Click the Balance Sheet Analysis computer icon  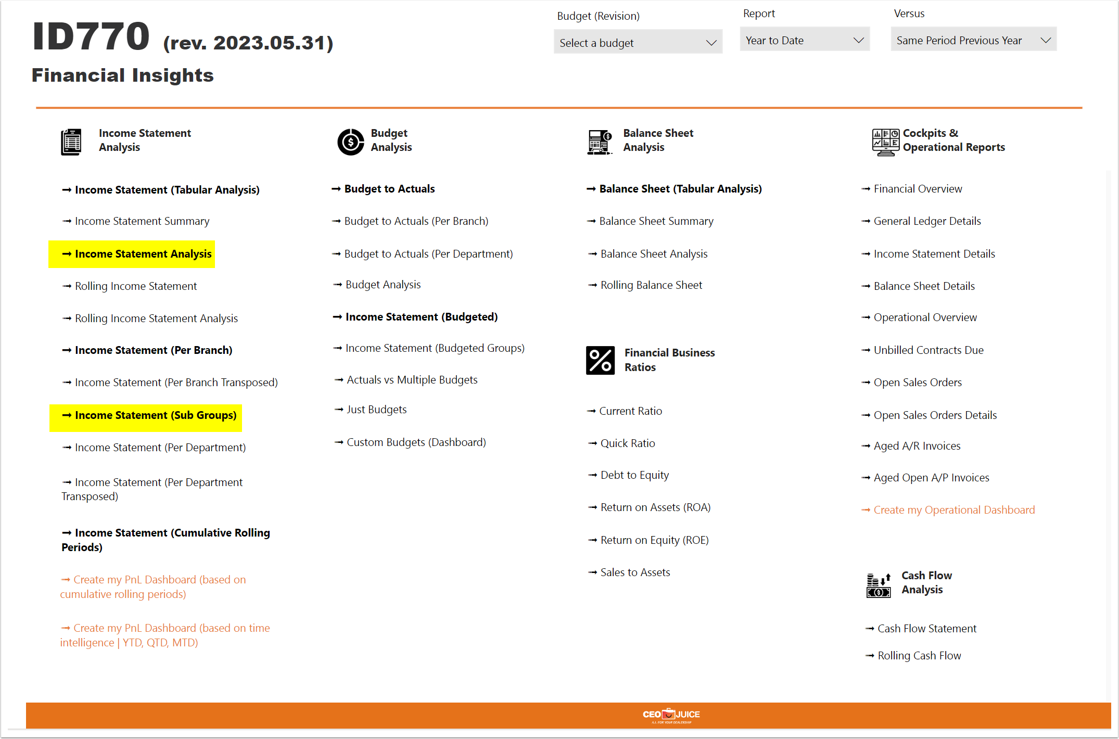600,142
